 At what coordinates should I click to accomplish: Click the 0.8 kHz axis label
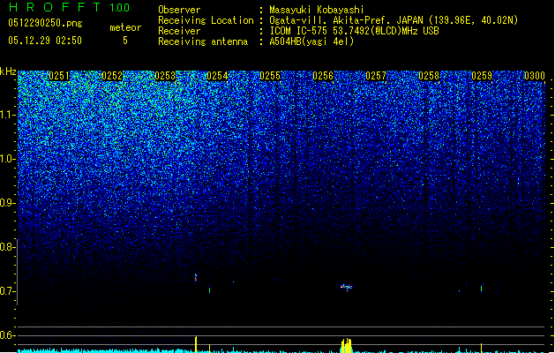point(7,247)
